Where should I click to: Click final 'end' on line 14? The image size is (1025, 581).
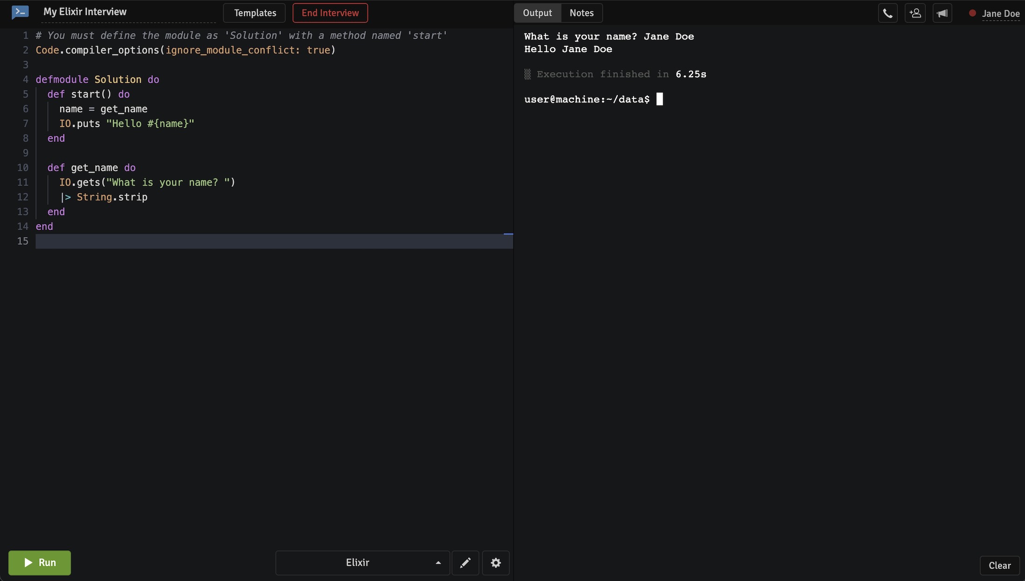44,227
